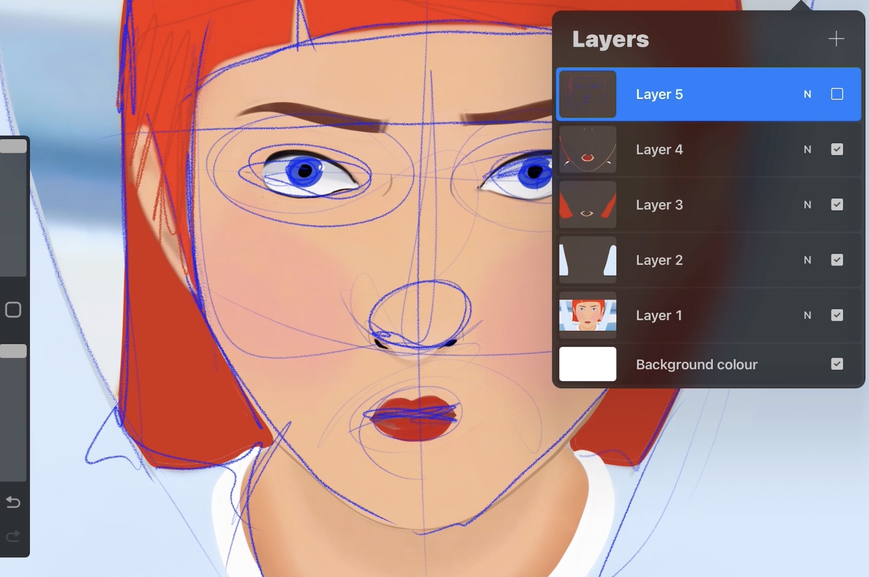Uncheck visibility of Layer 3
869x577 pixels.
point(837,204)
